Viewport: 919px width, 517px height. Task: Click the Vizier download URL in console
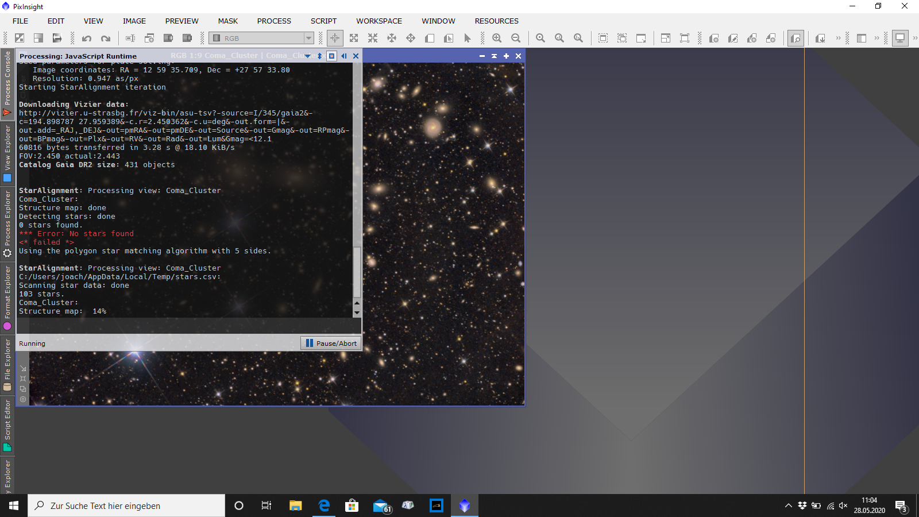(184, 126)
